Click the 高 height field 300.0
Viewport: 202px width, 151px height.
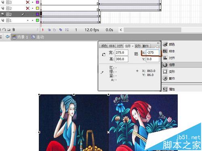pos(122,59)
